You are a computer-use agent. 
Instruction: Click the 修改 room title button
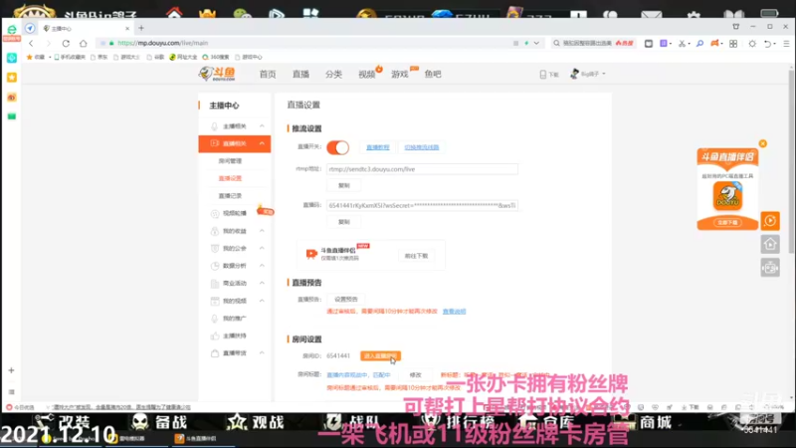[415, 375]
